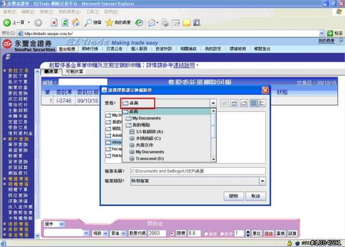345x247 pixels.
Task: Stop page loading with red X icon
Action: (x=54, y=23)
